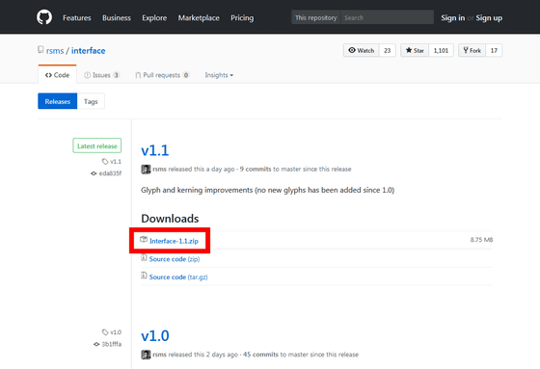This screenshot has height=369, width=540.
Task: Click 'This repository' search scope label
Action: coord(316,17)
